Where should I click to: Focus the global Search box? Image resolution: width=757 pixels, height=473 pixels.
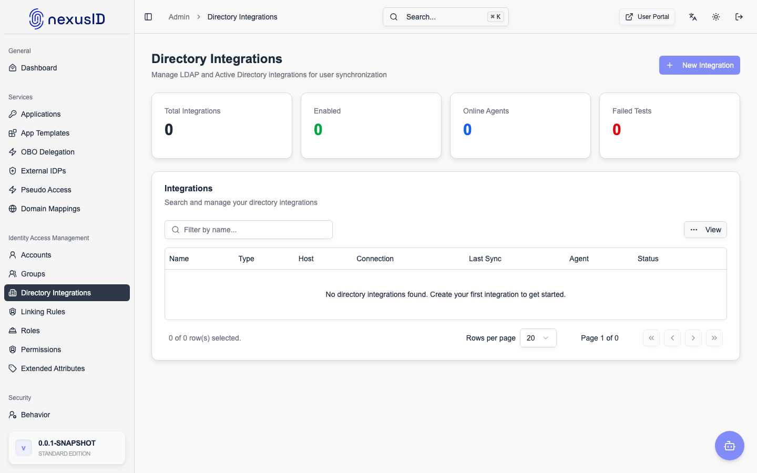click(446, 17)
